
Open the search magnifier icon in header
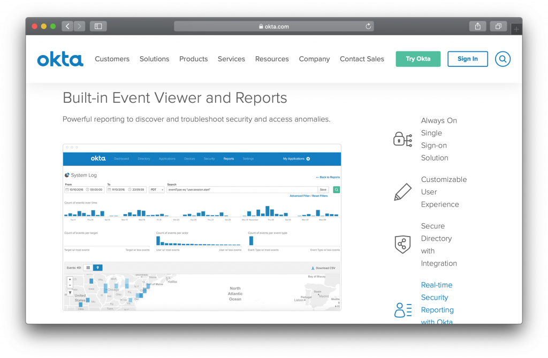tap(503, 59)
